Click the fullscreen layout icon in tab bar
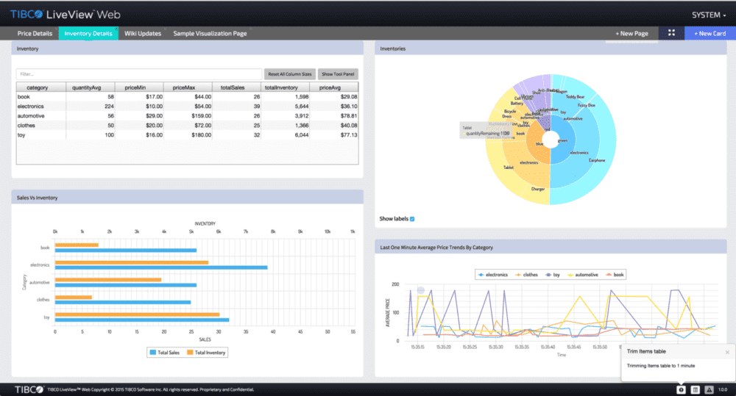Viewport: 736px width, 396px height. (670, 33)
